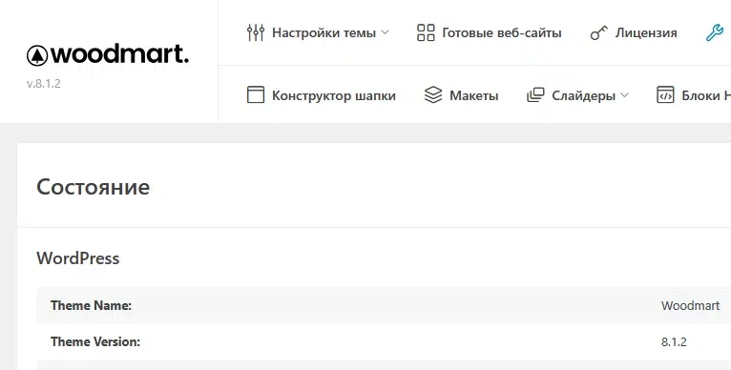Screen dimensions: 731x370
Task: Click the blue wrench icon
Action: 715,32
